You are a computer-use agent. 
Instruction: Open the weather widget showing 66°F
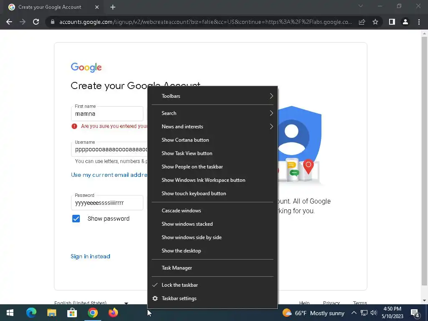coord(313,313)
